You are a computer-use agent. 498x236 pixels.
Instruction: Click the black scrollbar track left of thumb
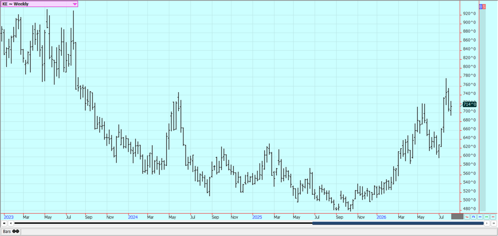[x=163, y=223]
